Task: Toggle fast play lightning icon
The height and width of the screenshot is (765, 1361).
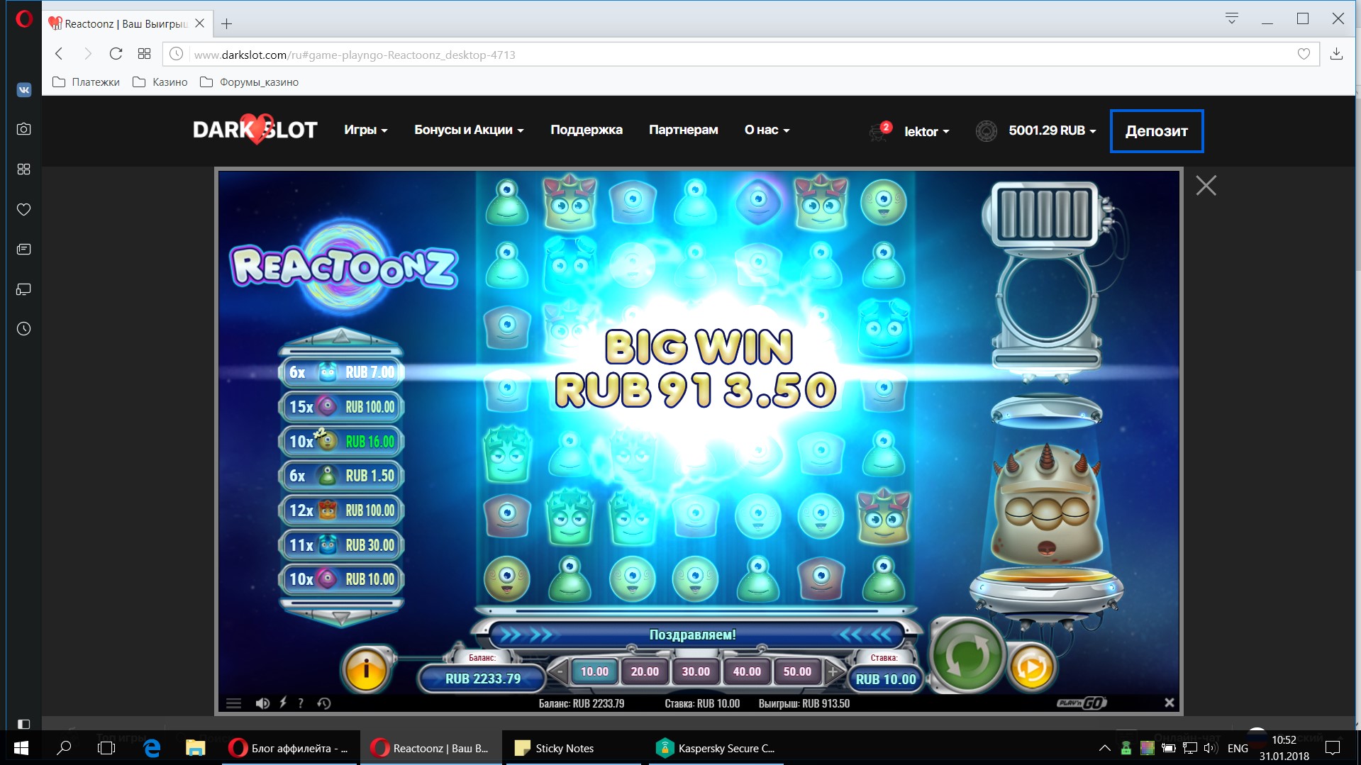Action: pos(283,703)
